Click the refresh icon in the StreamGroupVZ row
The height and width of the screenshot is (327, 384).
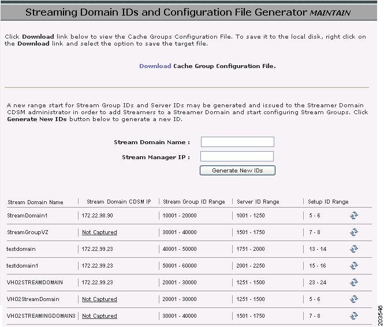click(354, 232)
